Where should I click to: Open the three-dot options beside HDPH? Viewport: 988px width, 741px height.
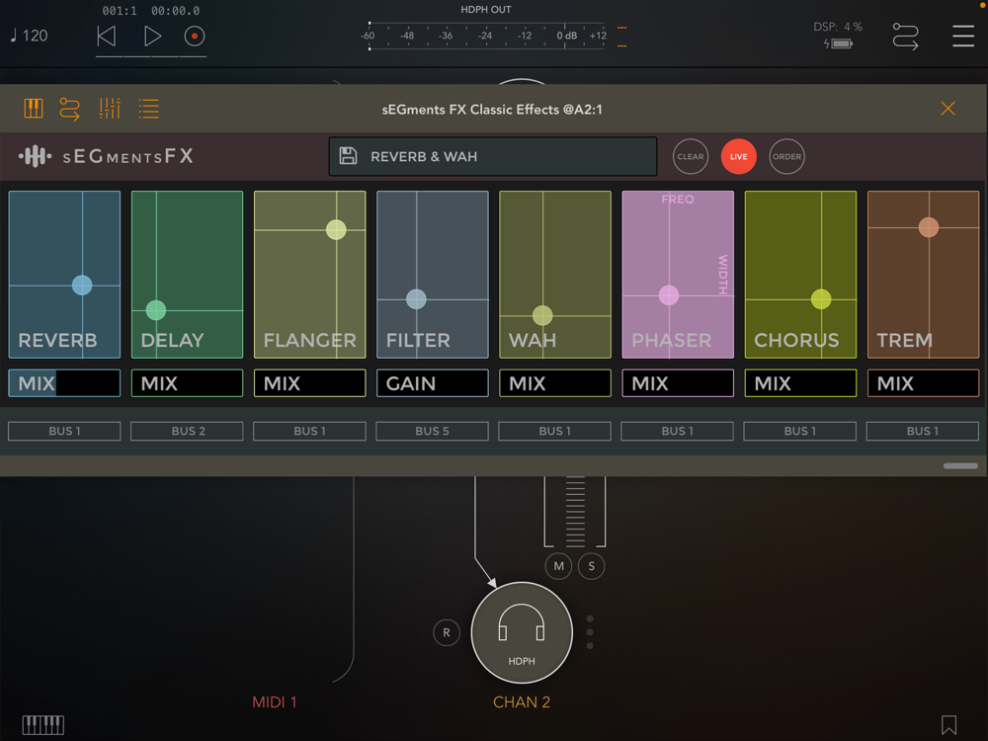590,632
